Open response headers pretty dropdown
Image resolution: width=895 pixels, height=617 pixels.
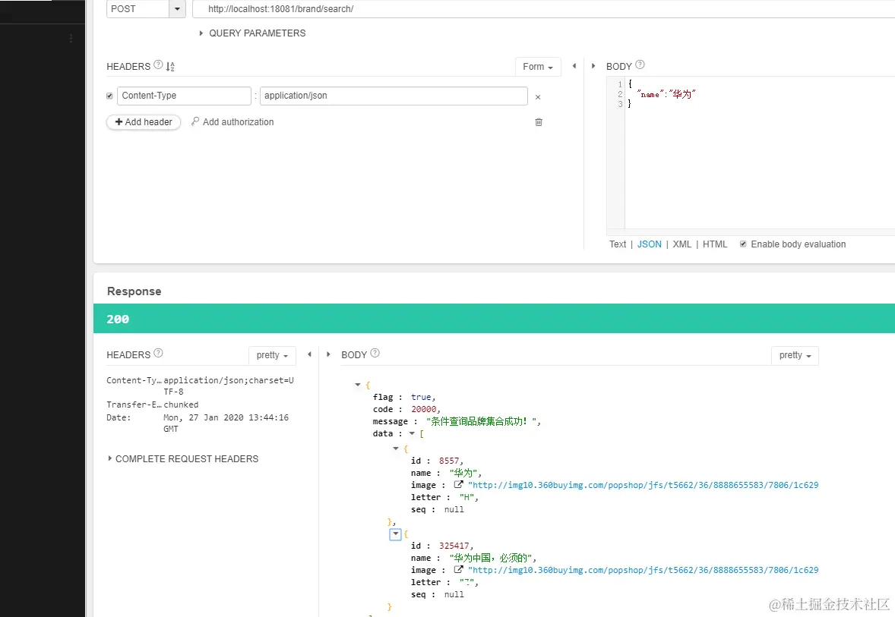tap(272, 355)
